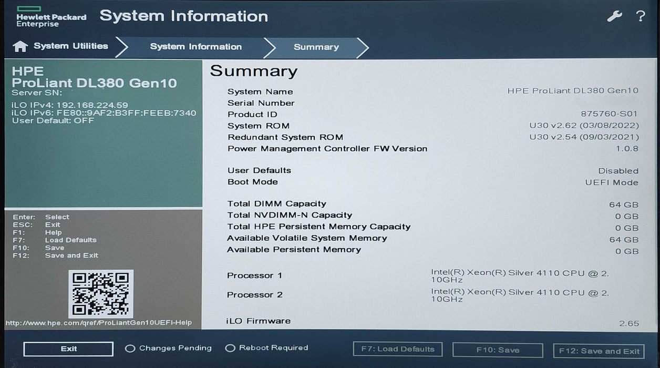Screen dimensions: 660x368
Task: Open the settings wrench icon
Action: click(614, 16)
